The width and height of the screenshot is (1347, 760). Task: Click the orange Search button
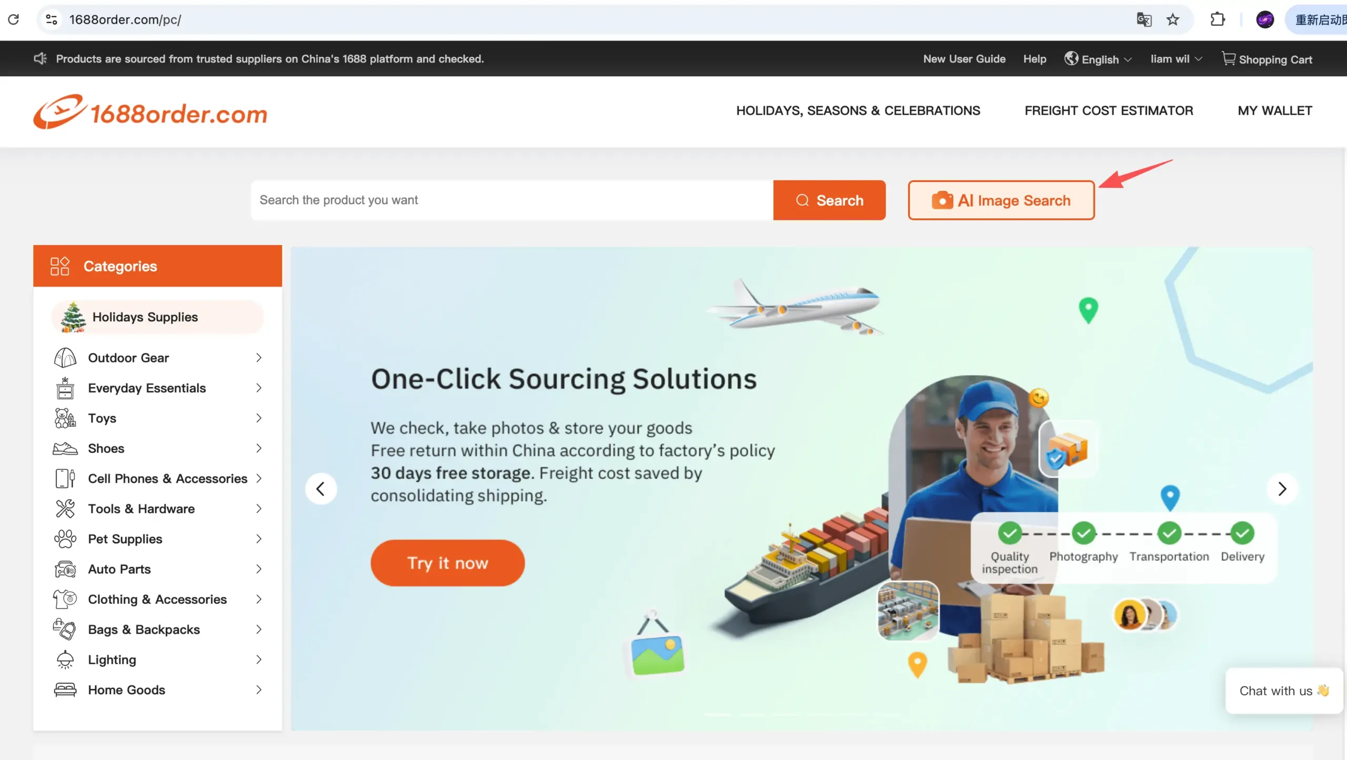(x=829, y=200)
